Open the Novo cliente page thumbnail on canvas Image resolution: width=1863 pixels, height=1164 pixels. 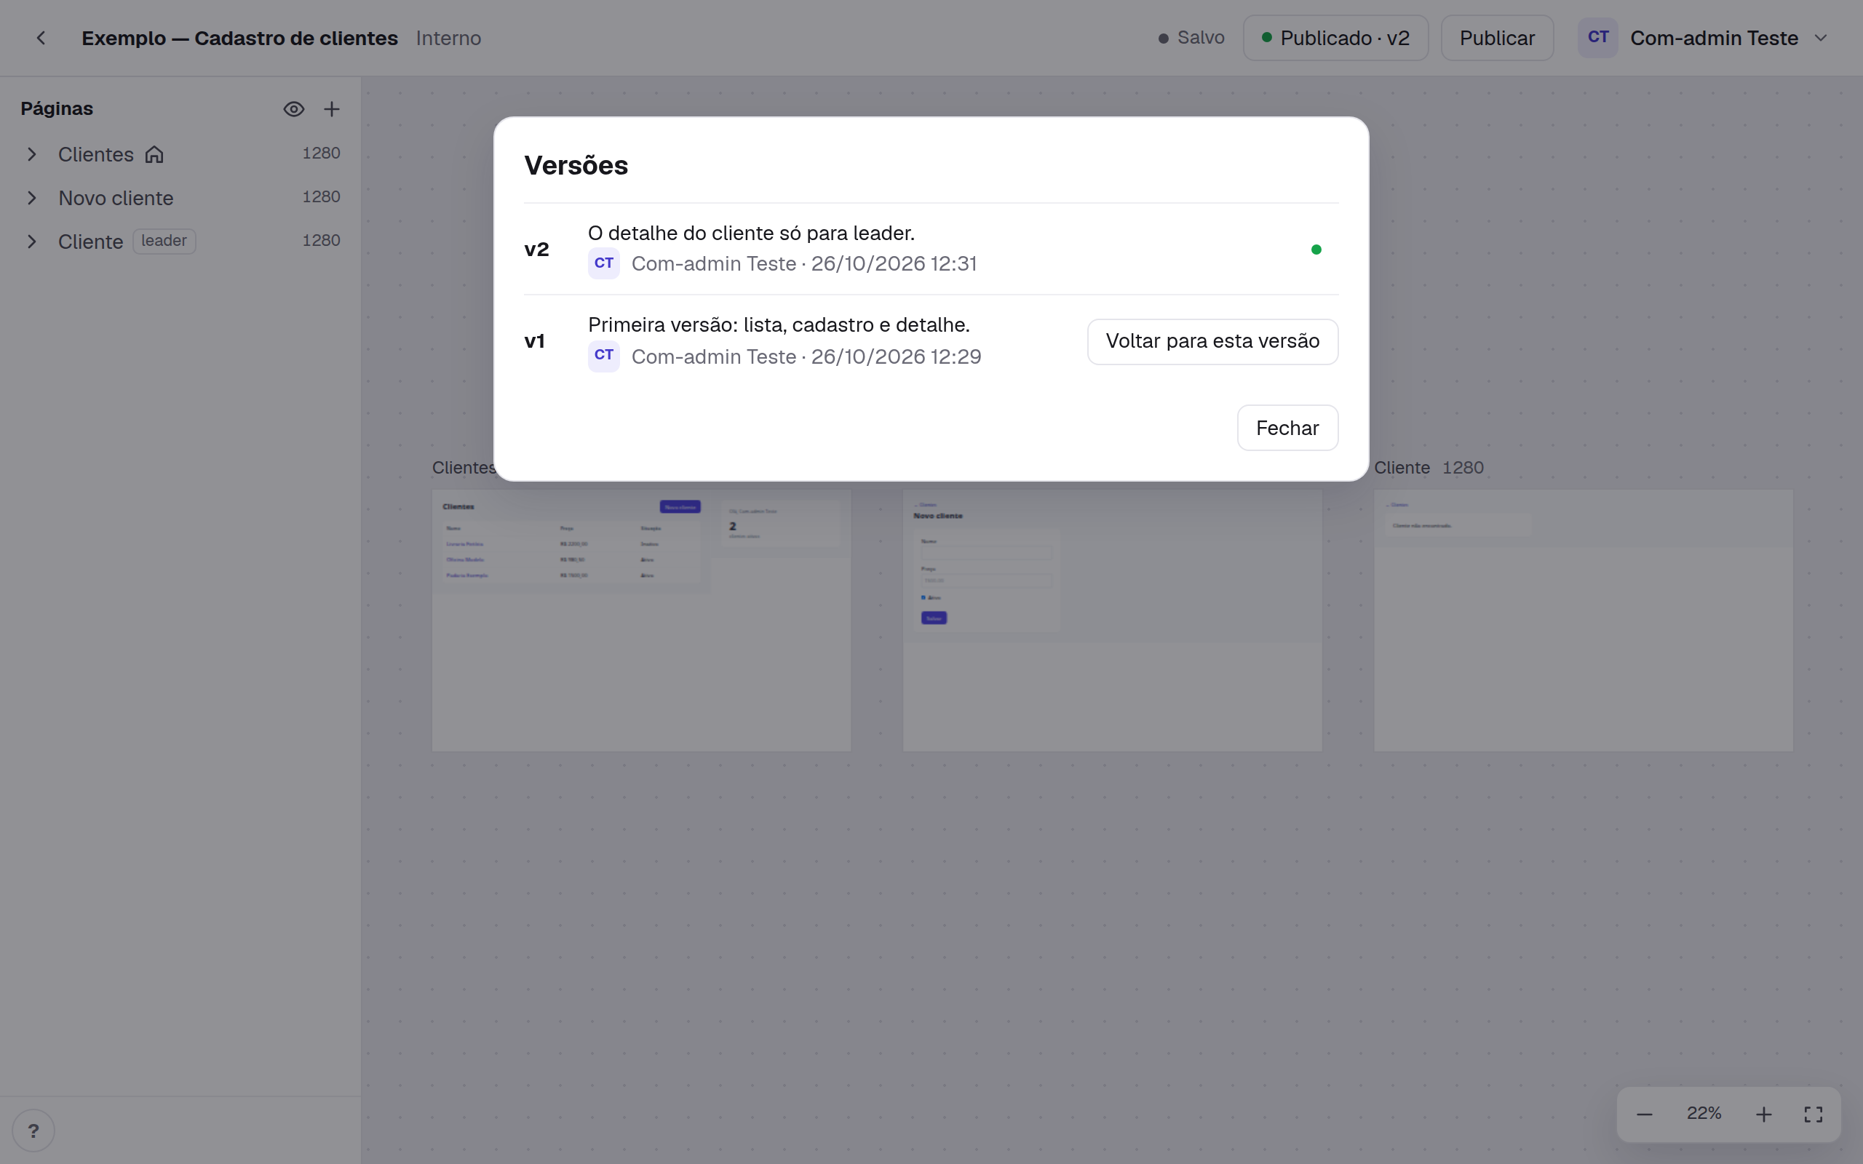point(1113,621)
